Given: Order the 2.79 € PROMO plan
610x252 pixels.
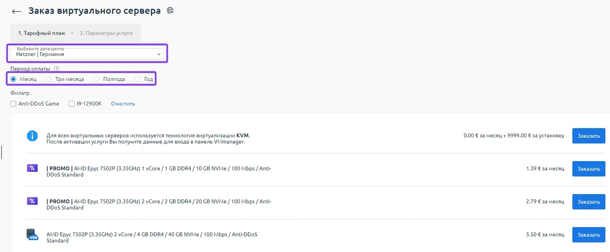Looking at the screenshot, I should pyautogui.click(x=588, y=202).
